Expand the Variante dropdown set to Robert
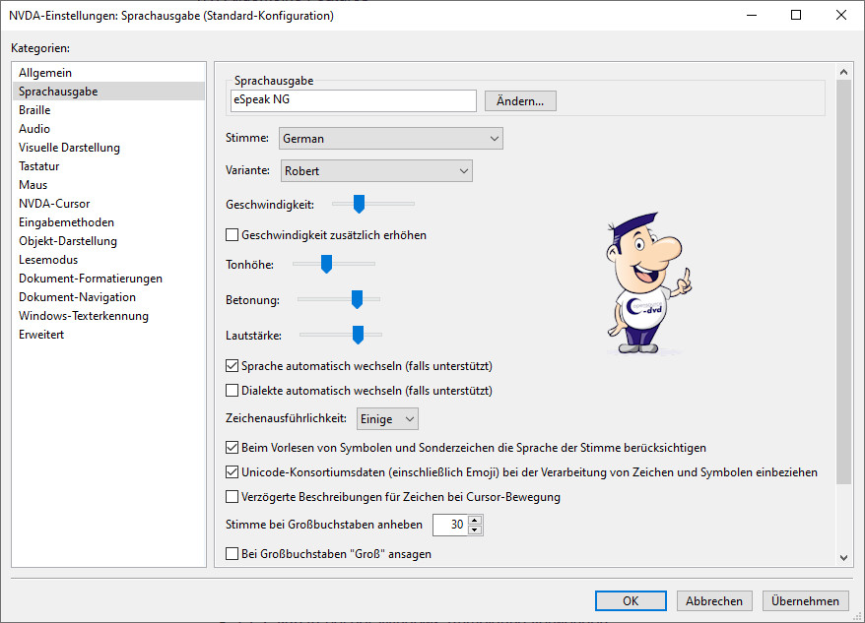Viewport: 865px width, 623px height. click(376, 171)
